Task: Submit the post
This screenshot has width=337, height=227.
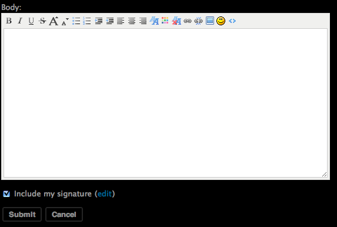Action: click(x=22, y=214)
